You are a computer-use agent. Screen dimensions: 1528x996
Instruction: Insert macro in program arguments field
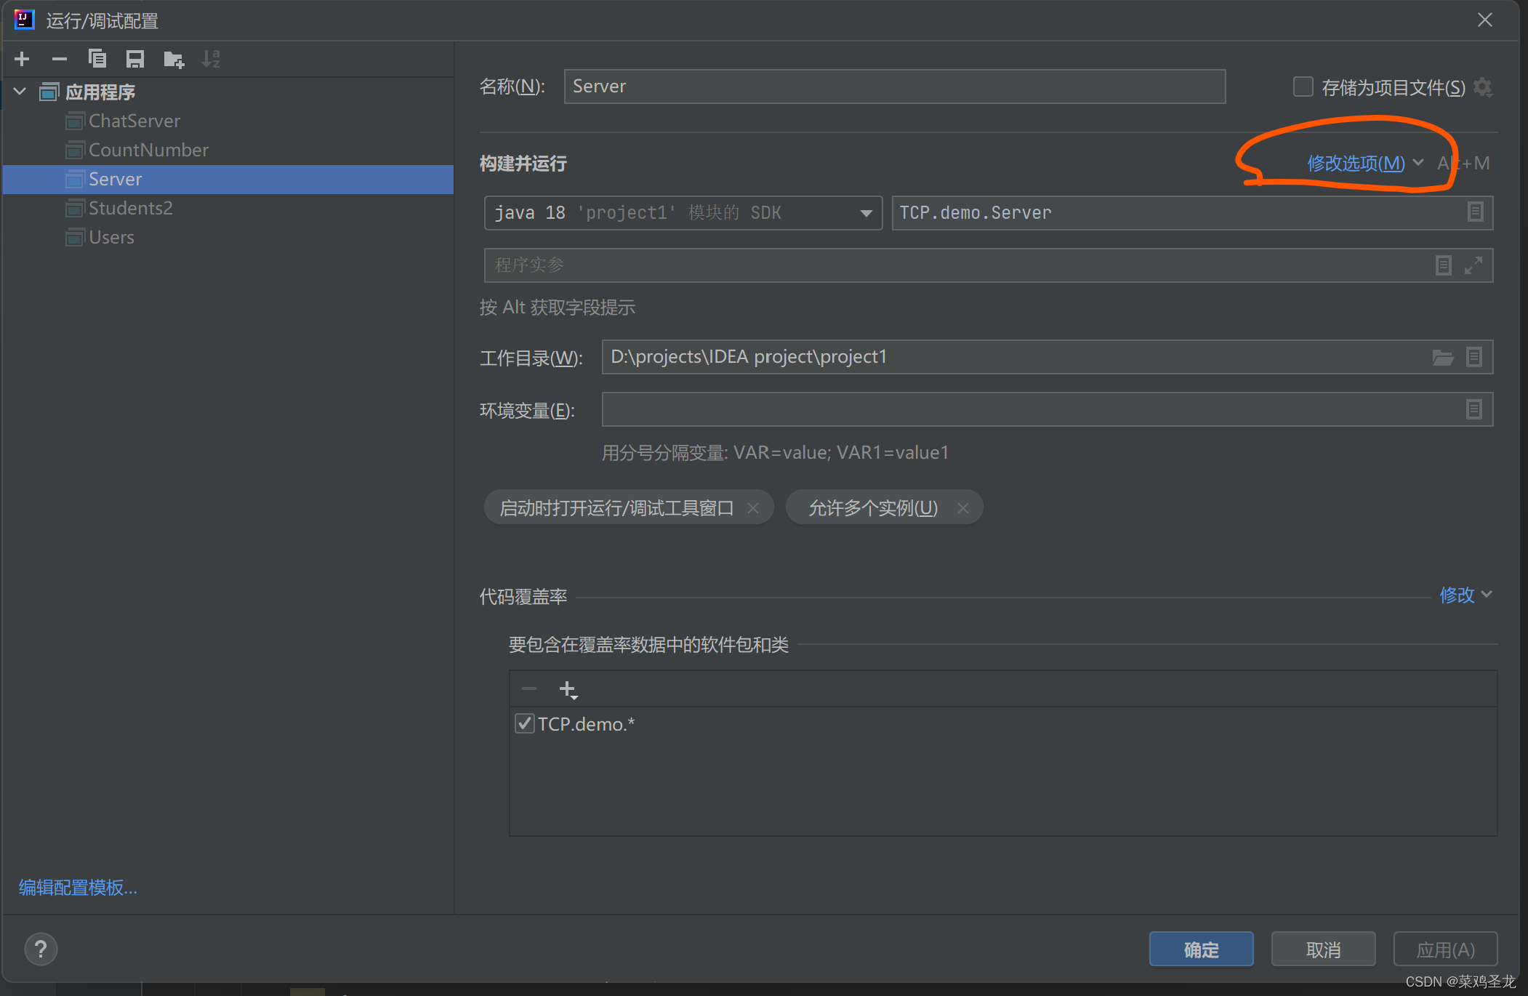tap(1444, 265)
